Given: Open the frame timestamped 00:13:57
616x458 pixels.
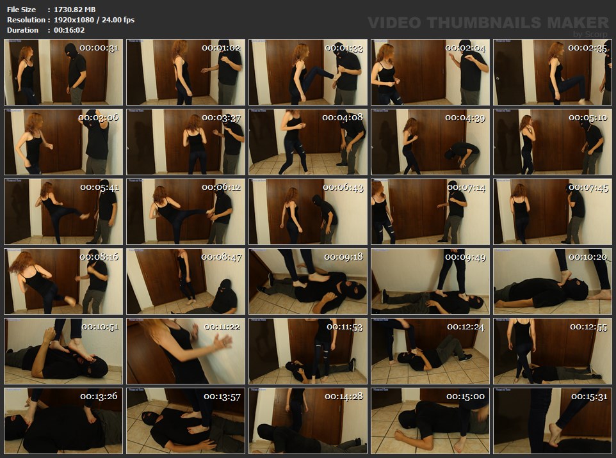Looking at the screenshot, I should pyautogui.click(x=186, y=421).
